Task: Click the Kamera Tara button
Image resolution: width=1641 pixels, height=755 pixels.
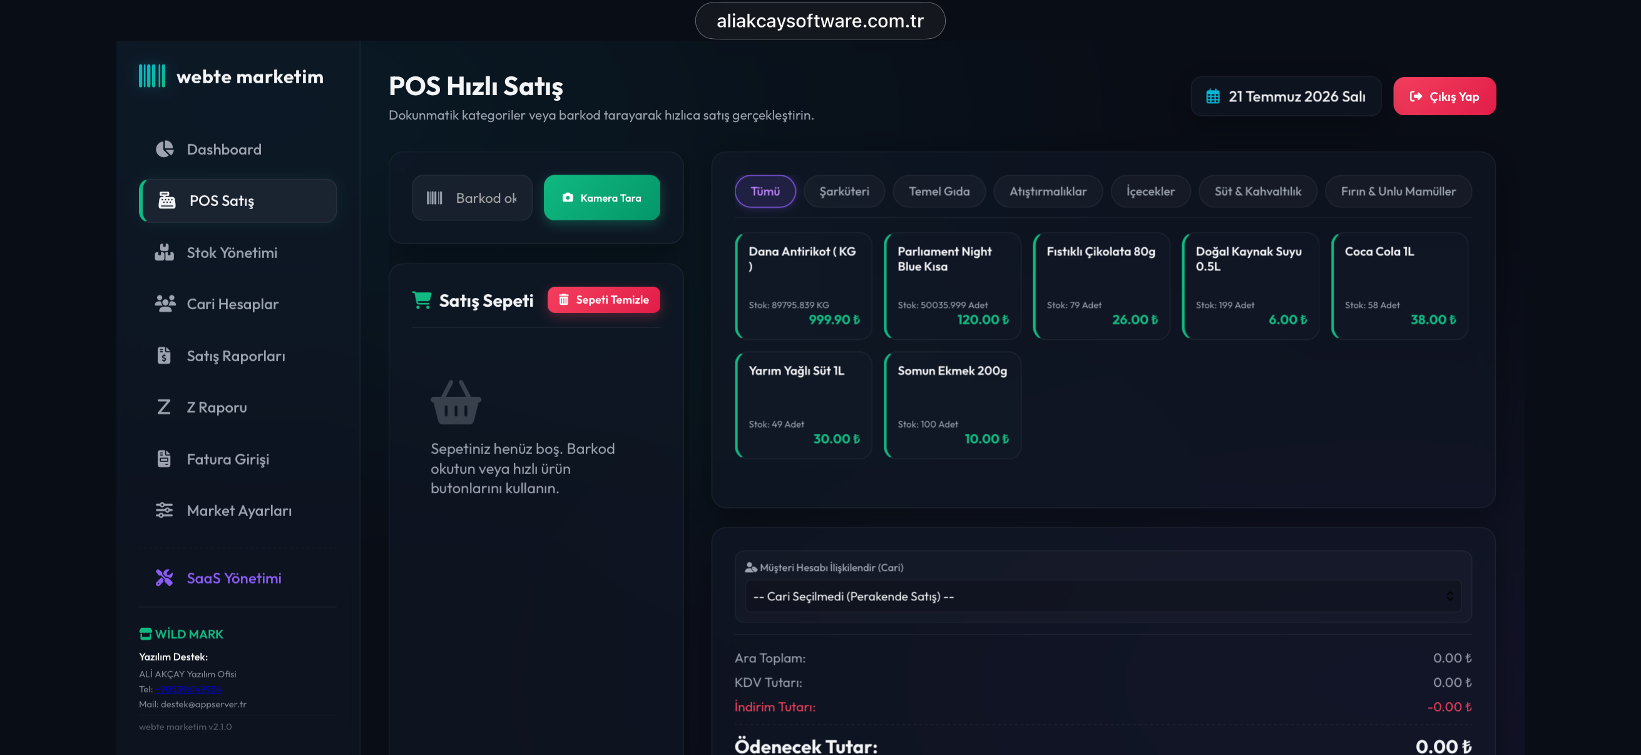Action: coord(601,197)
